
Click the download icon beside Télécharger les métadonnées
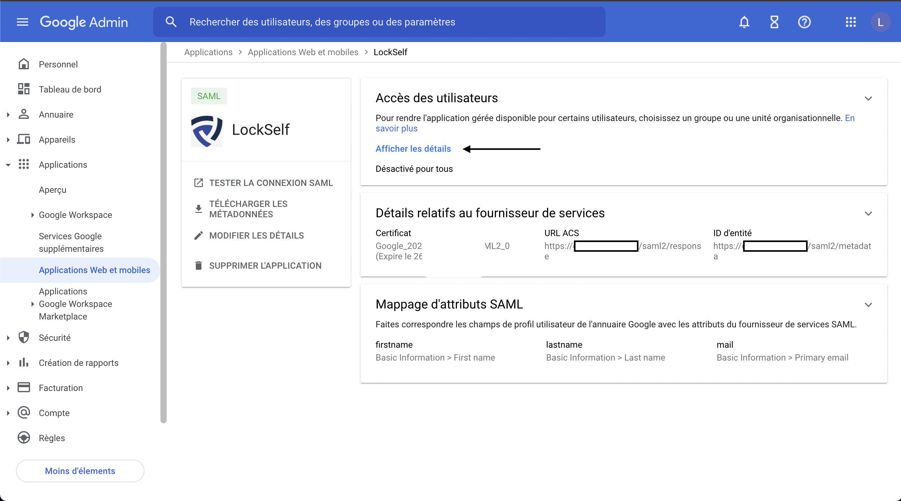point(198,209)
